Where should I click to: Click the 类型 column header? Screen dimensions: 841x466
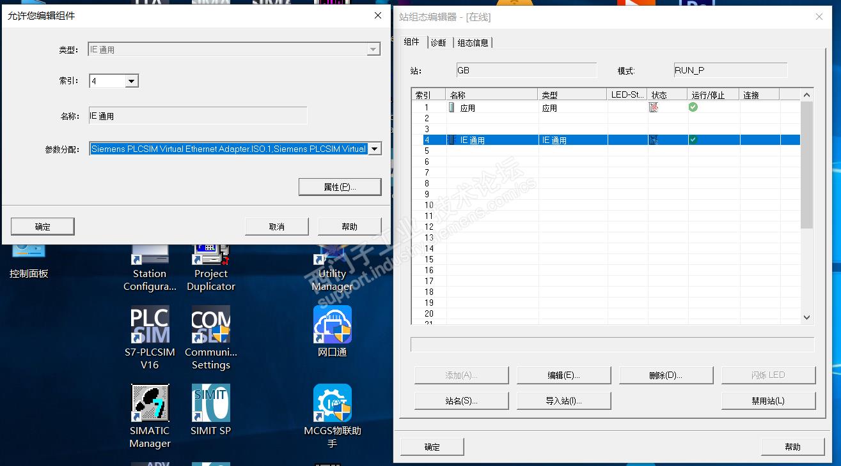(572, 95)
